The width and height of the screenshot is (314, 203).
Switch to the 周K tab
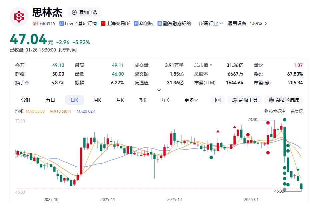(97, 100)
